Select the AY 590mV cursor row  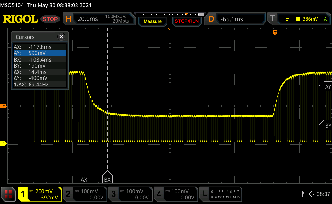[39, 53]
